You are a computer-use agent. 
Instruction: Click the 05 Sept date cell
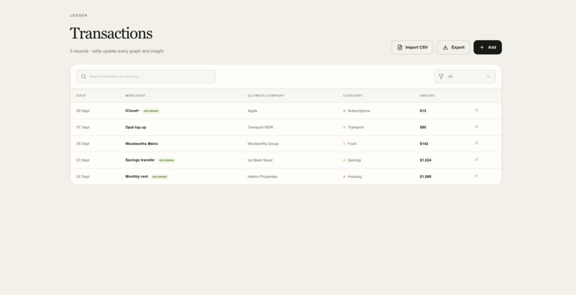(83, 144)
